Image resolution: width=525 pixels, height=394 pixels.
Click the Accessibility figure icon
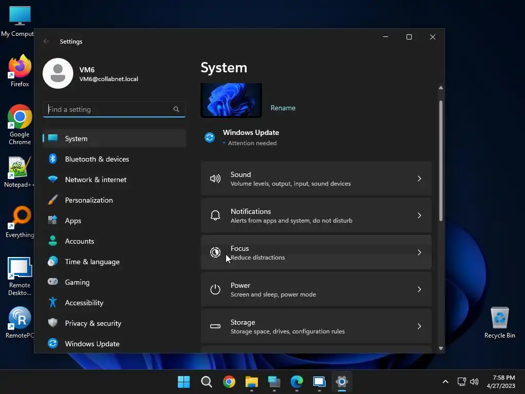click(x=53, y=302)
